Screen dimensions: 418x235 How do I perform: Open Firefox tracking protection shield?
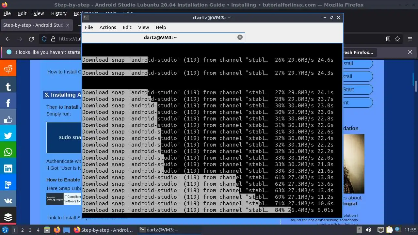point(44,39)
